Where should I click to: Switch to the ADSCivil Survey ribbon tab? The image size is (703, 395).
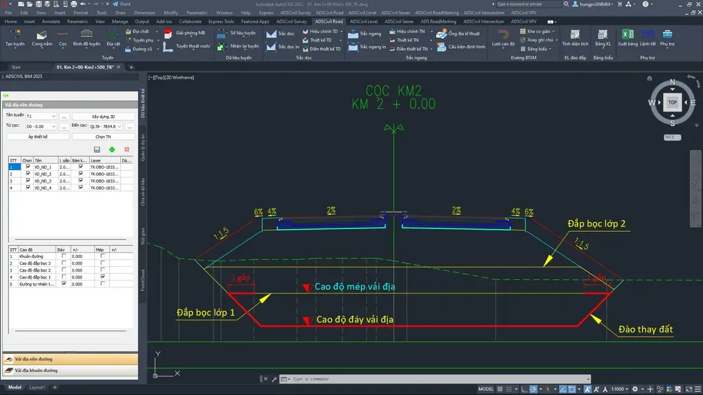click(x=291, y=21)
